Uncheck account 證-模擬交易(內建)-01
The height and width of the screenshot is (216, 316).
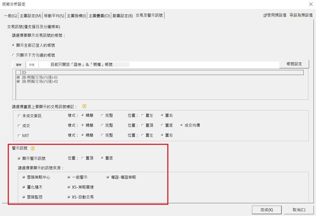[18, 77]
